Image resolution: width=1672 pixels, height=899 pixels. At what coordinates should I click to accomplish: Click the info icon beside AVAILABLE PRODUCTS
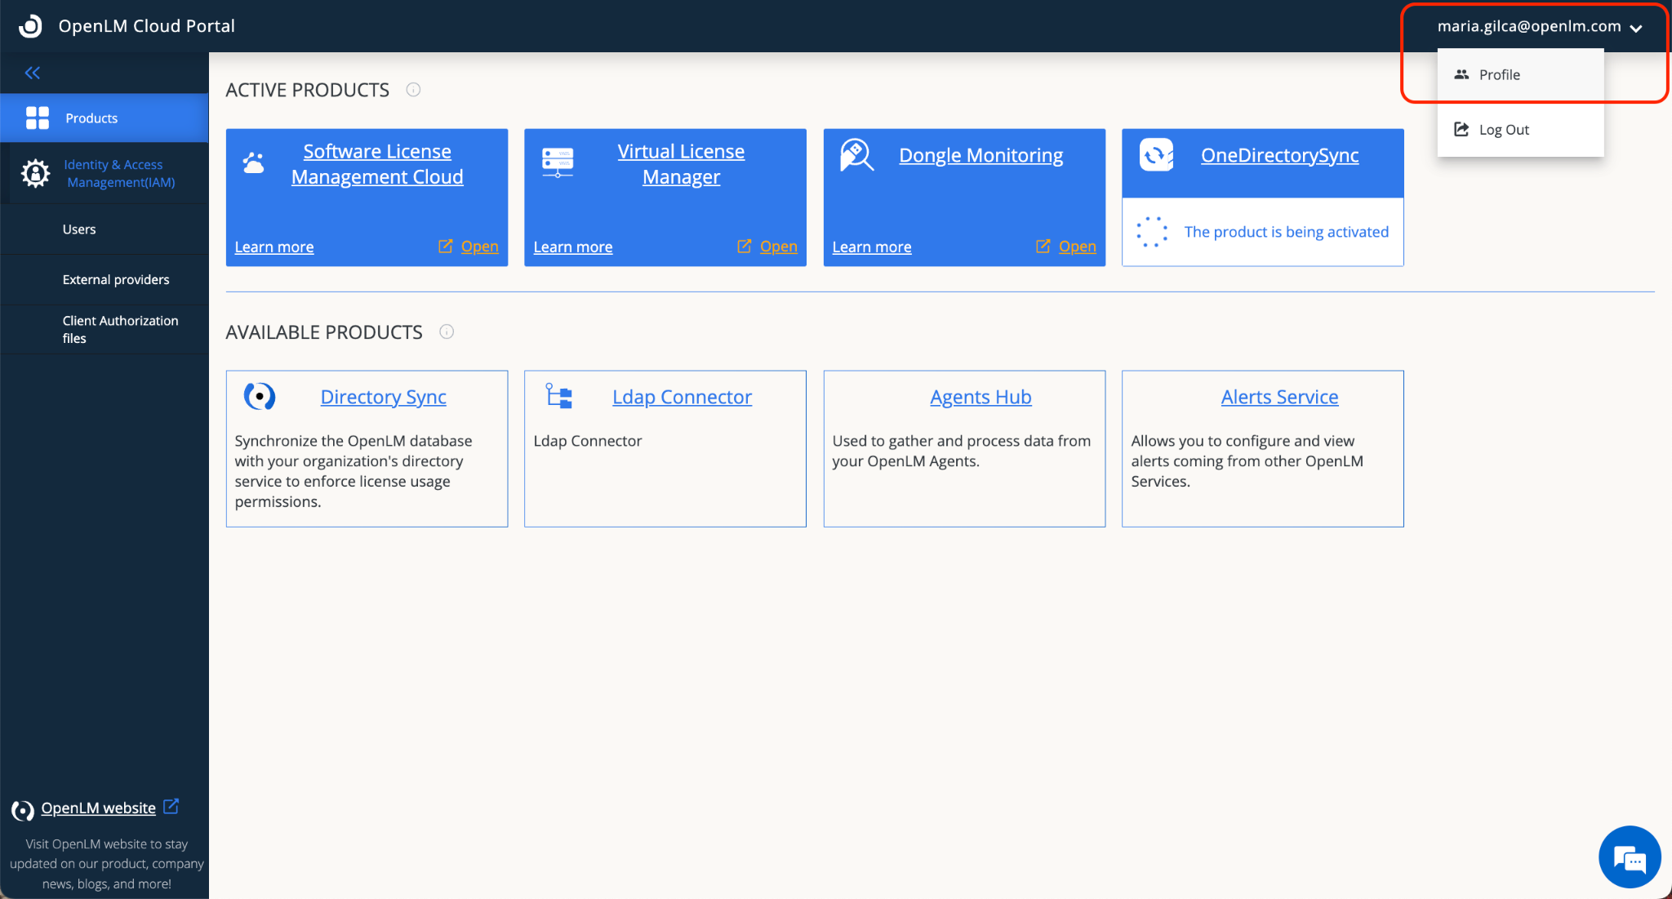click(447, 332)
